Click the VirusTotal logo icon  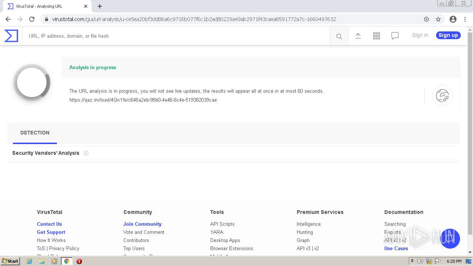click(11, 36)
